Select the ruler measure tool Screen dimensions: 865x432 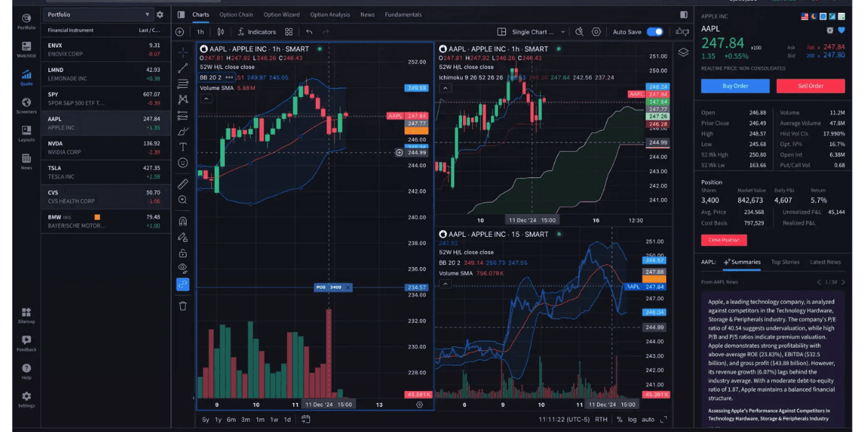pyautogui.click(x=183, y=184)
